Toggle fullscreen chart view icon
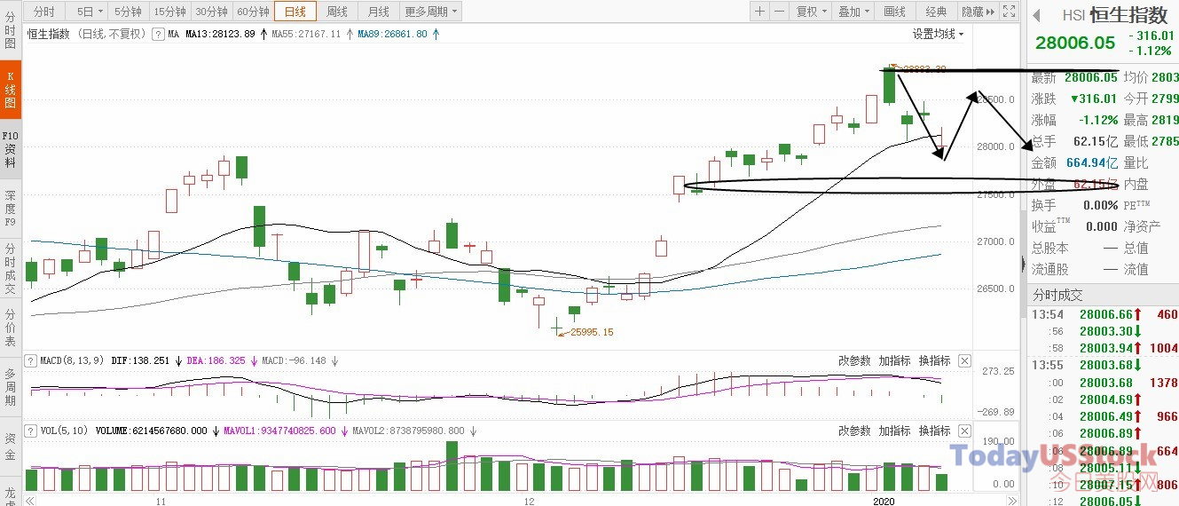 [1009, 12]
